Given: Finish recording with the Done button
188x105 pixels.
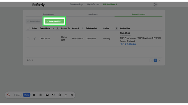Looking at the screenshot, I should (27, 95).
